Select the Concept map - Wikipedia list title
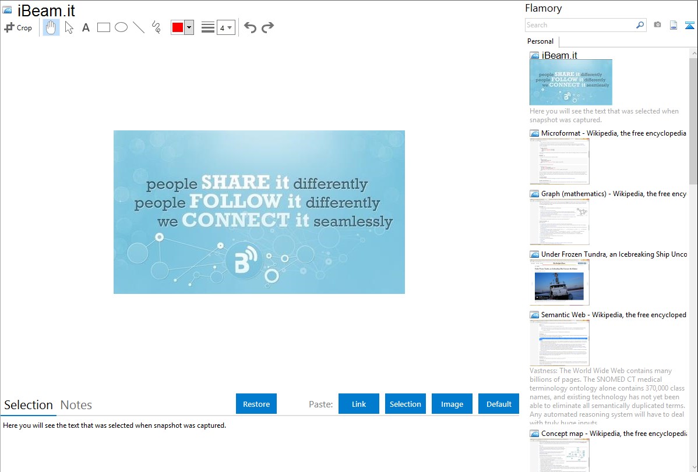698x472 pixels. (x=614, y=433)
